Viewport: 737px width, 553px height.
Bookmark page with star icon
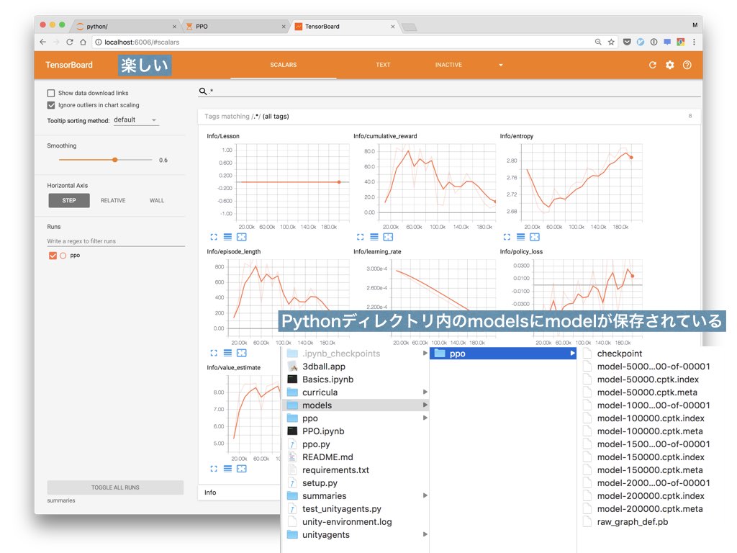click(x=611, y=42)
